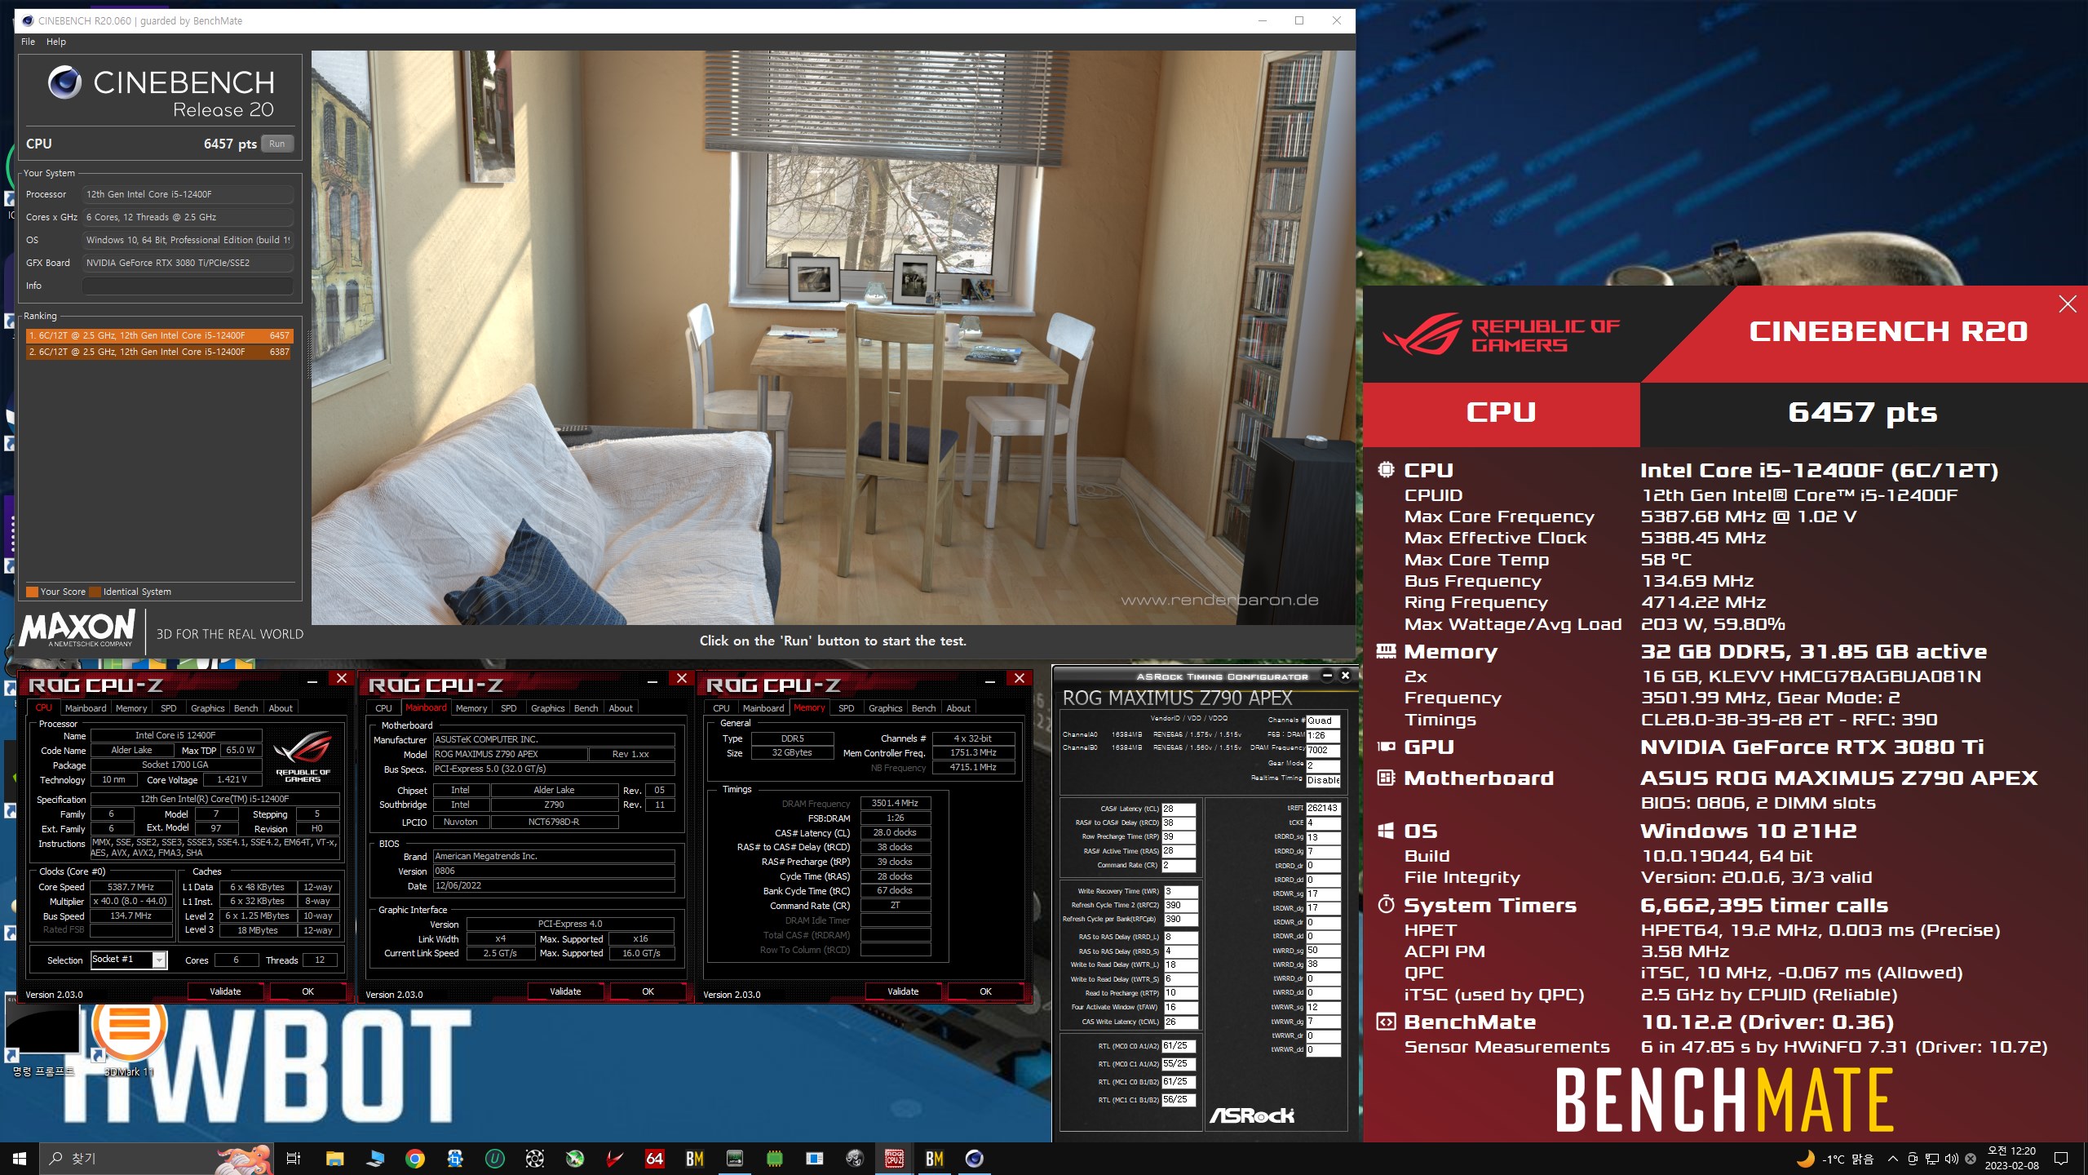Open the red AIDA64 taskbar icon
This screenshot has height=1175, width=2088.
[x=655, y=1158]
